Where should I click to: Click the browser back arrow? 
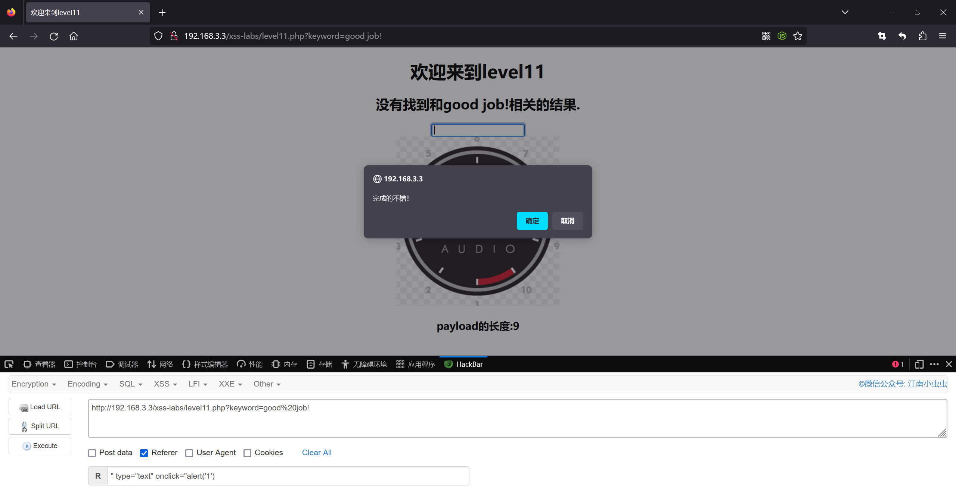tap(13, 36)
